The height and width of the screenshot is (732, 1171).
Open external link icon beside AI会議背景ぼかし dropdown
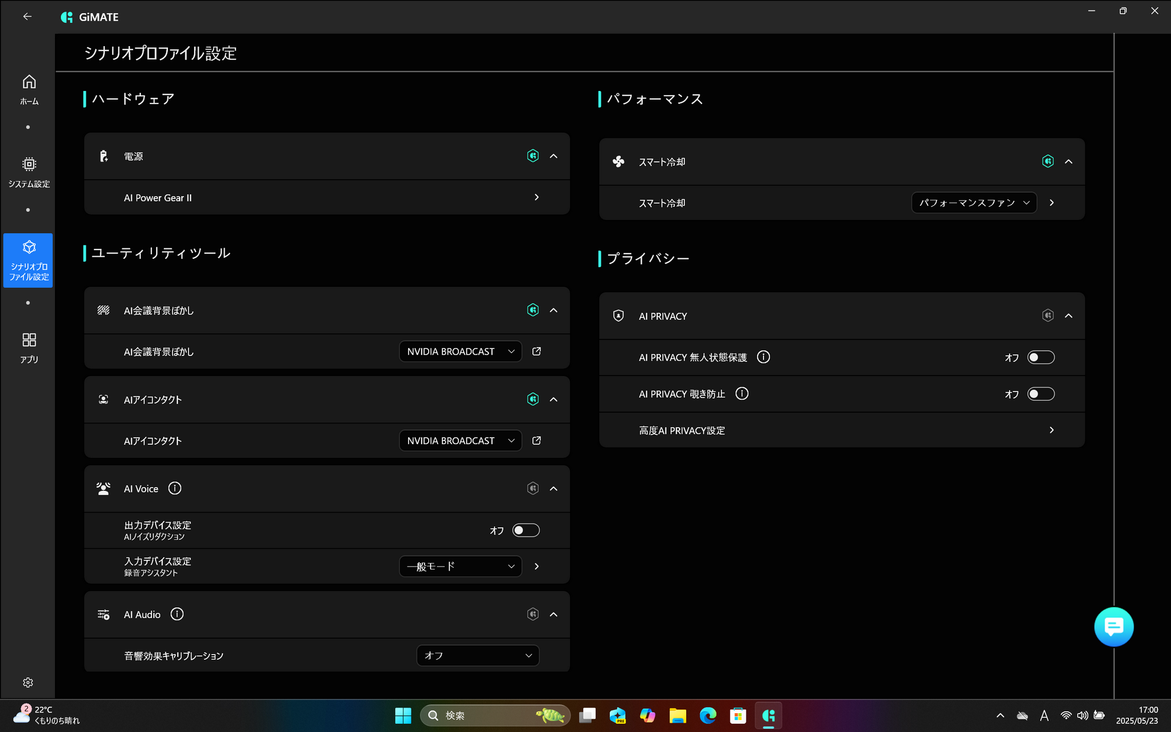536,351
